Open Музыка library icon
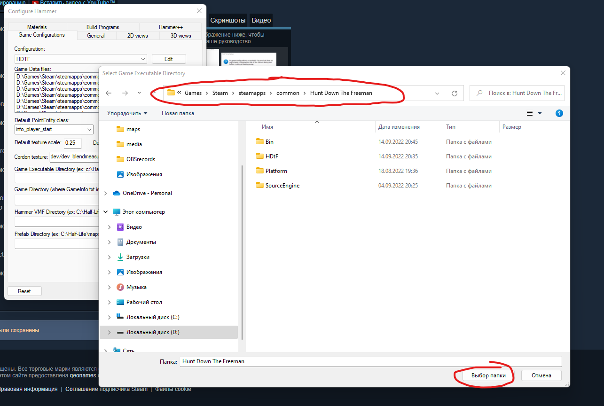 coord(120,287)
